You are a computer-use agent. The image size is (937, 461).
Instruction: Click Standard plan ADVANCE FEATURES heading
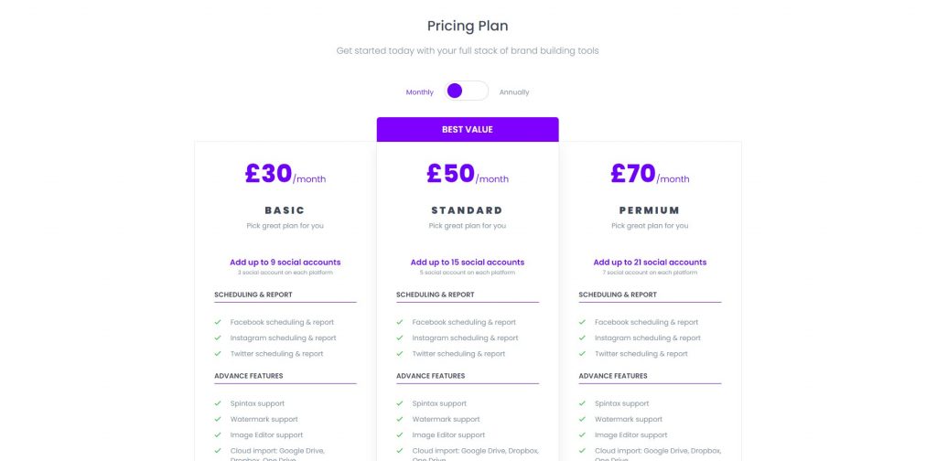430,376
